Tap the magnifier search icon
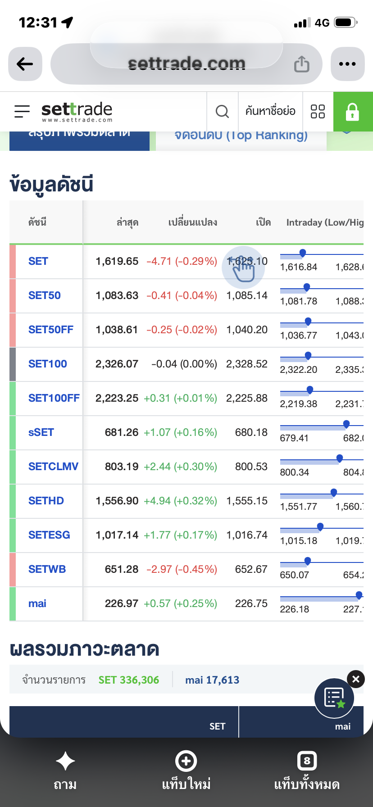The height and width of the screenshot is (807, 373). 222,111
